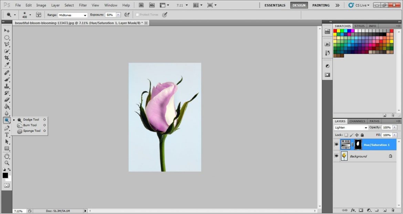This screenshot has height=214, width=403.
Task: Open the tool preset picker arrow
Action: coord(15,15)
